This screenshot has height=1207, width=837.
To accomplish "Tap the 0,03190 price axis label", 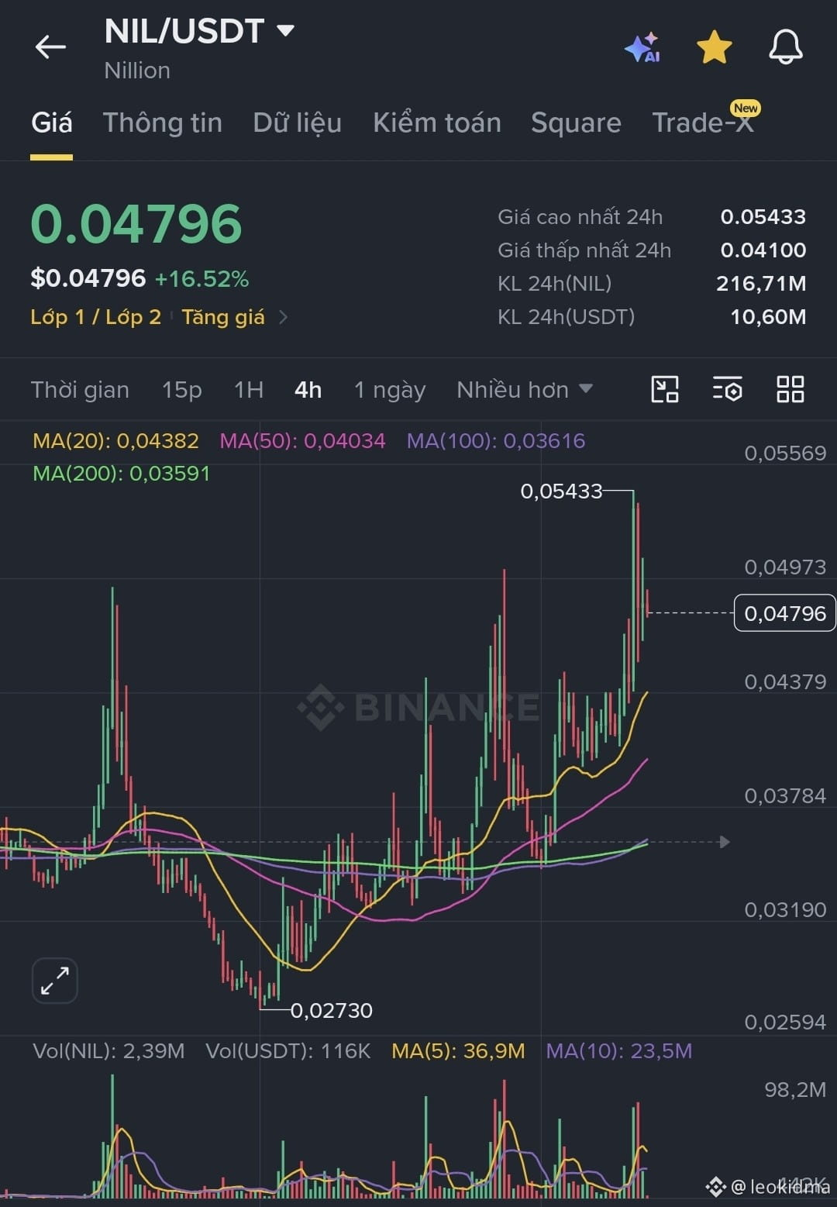I will pyautogui.click(x=785, y=909).
